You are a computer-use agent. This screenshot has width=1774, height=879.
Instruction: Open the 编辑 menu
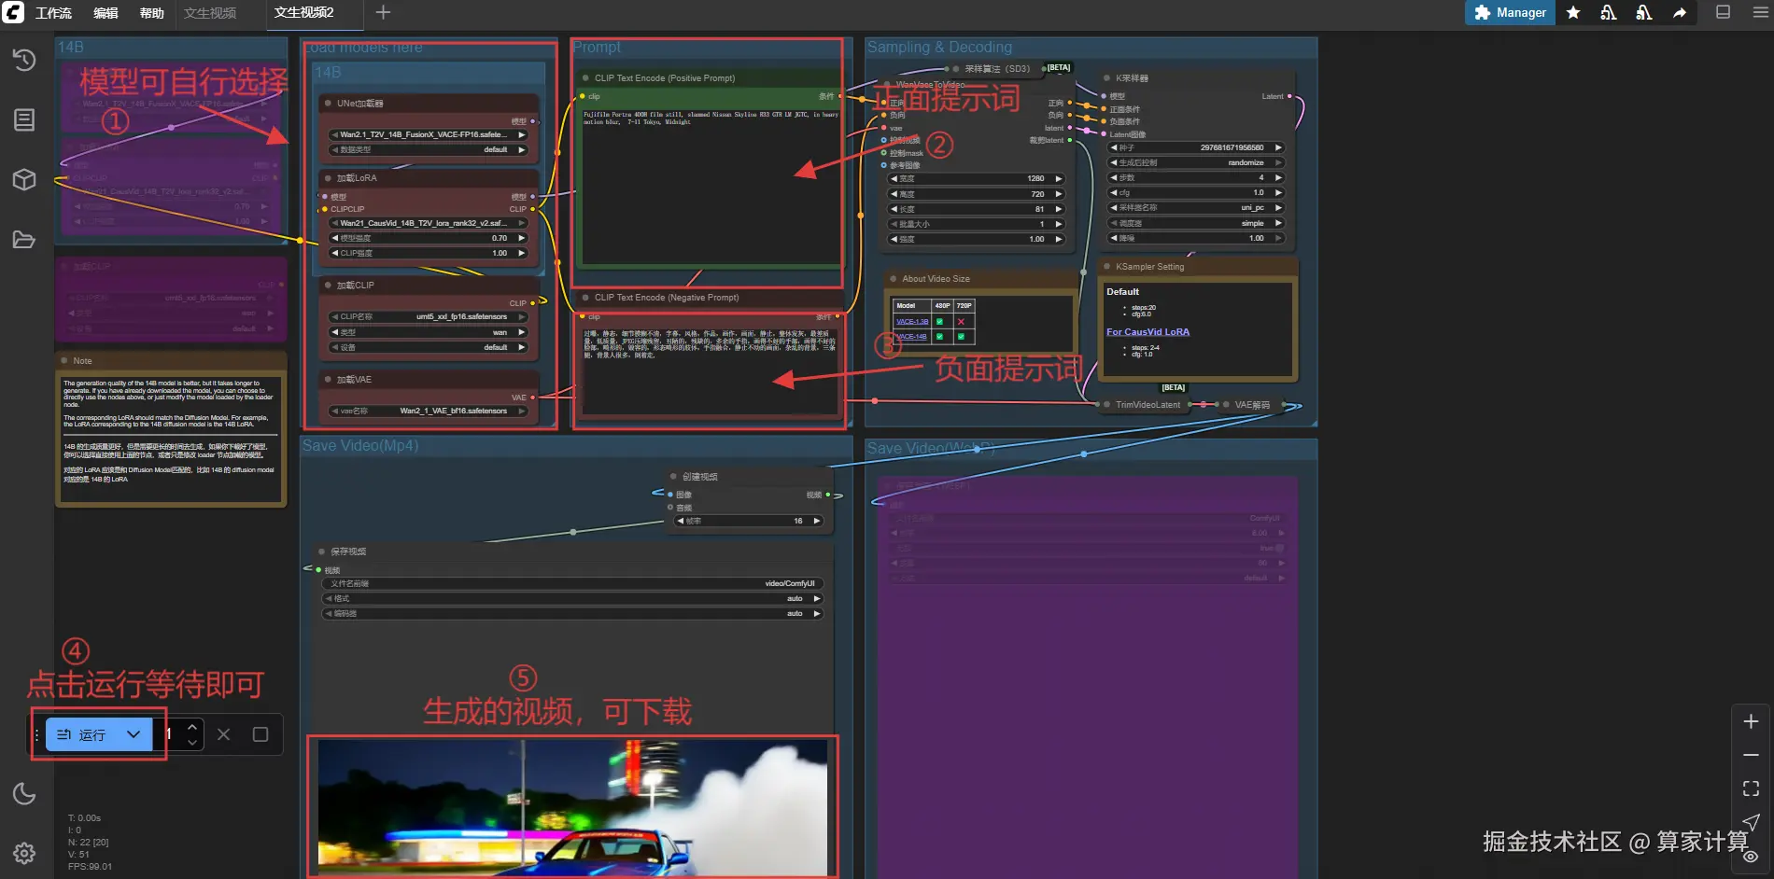[106, 13]
